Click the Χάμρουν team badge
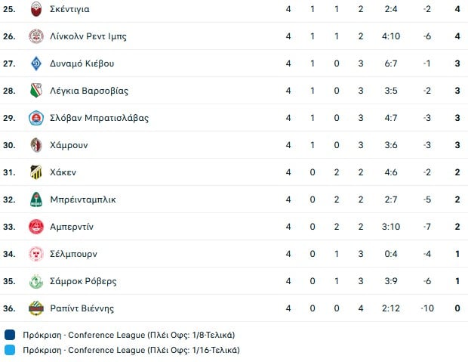Image resolution: width=468 pixels, height=362 pixels. pyautogui.click(x=36, y=145)
